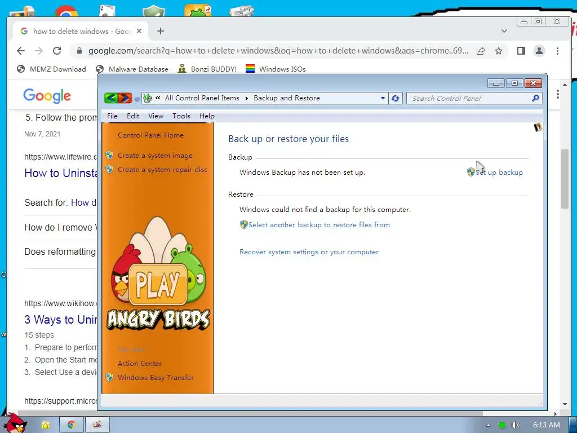The height and width of the screenshot is (433, 577).
Task: Click shield icon beside Create a system image
Action: [109, 155]
